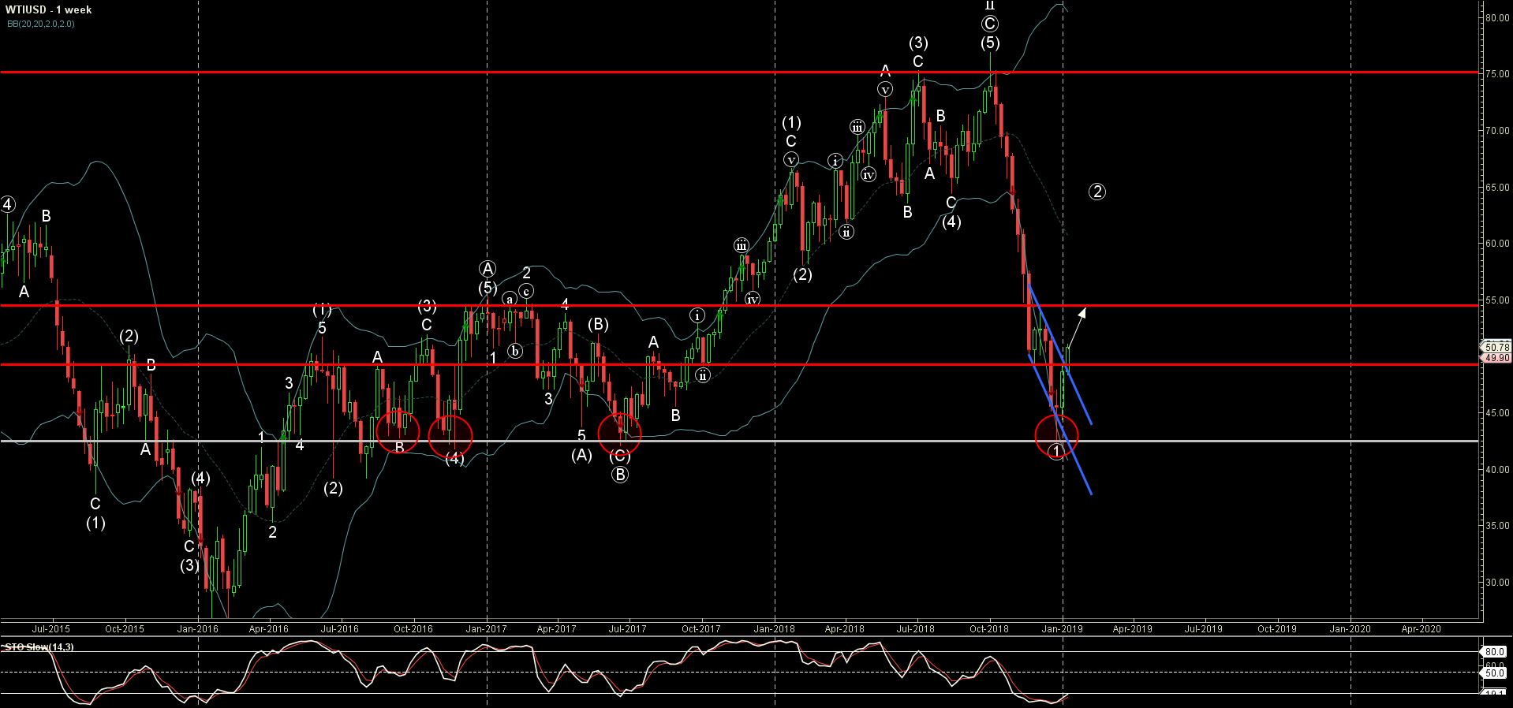This screenshot has height=708, width=1513.
Task: Select red circle around (C) near Jul-2017
Action: point(619,432)
